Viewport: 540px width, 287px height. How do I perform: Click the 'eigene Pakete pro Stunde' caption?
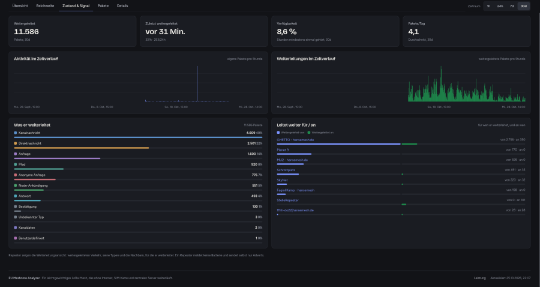tap(245, 59)
